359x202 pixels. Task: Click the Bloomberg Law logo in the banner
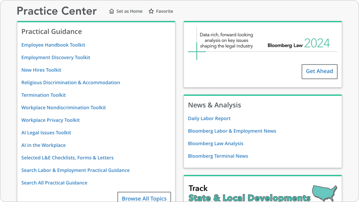click(x=285, y=45)
